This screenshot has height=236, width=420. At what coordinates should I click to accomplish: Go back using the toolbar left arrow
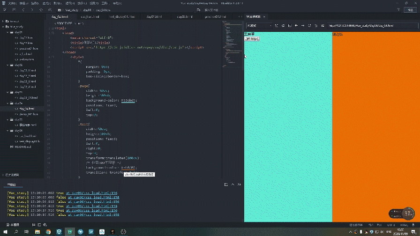[23, 10]
